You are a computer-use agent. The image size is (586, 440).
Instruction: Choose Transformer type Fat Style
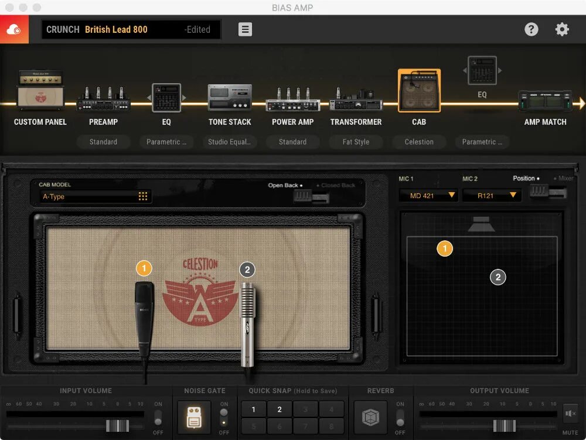(356, 142)
